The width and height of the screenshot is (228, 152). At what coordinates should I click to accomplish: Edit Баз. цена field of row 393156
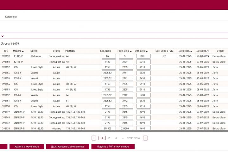pos(109,73)
